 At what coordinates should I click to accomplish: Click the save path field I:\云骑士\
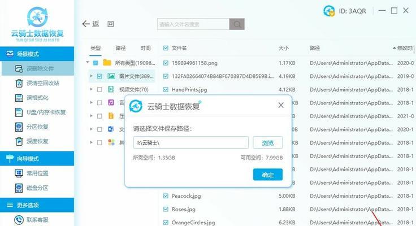(x=190, y=143)
